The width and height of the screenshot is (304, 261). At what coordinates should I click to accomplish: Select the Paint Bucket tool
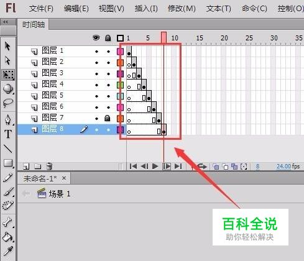7,237
